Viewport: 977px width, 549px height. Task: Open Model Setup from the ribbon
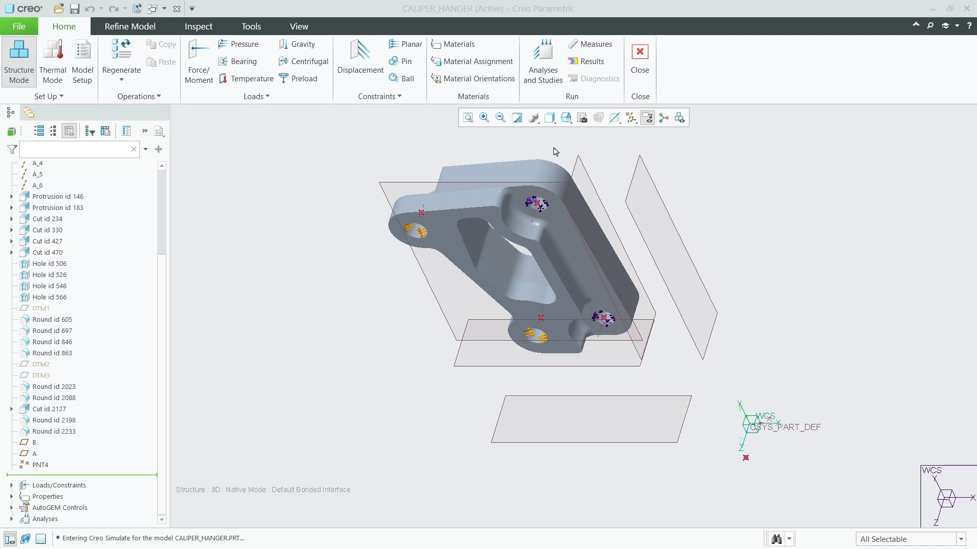click(x=82, y=62)
